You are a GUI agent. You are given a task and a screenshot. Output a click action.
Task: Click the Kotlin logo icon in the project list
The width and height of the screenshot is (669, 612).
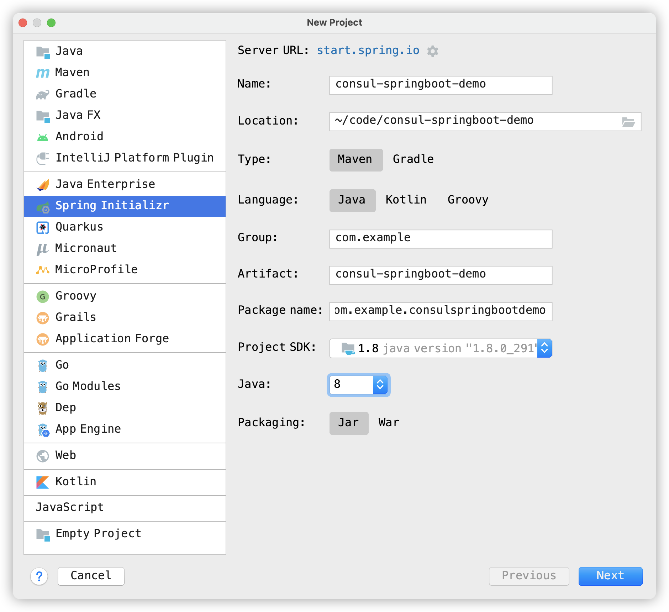coord(43,482)
